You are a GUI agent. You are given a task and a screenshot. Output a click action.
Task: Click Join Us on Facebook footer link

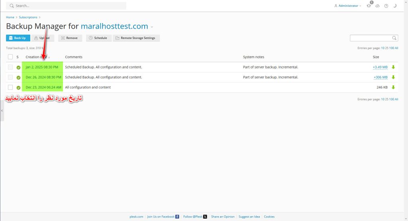pyautogui.click(x=161, y=217)
